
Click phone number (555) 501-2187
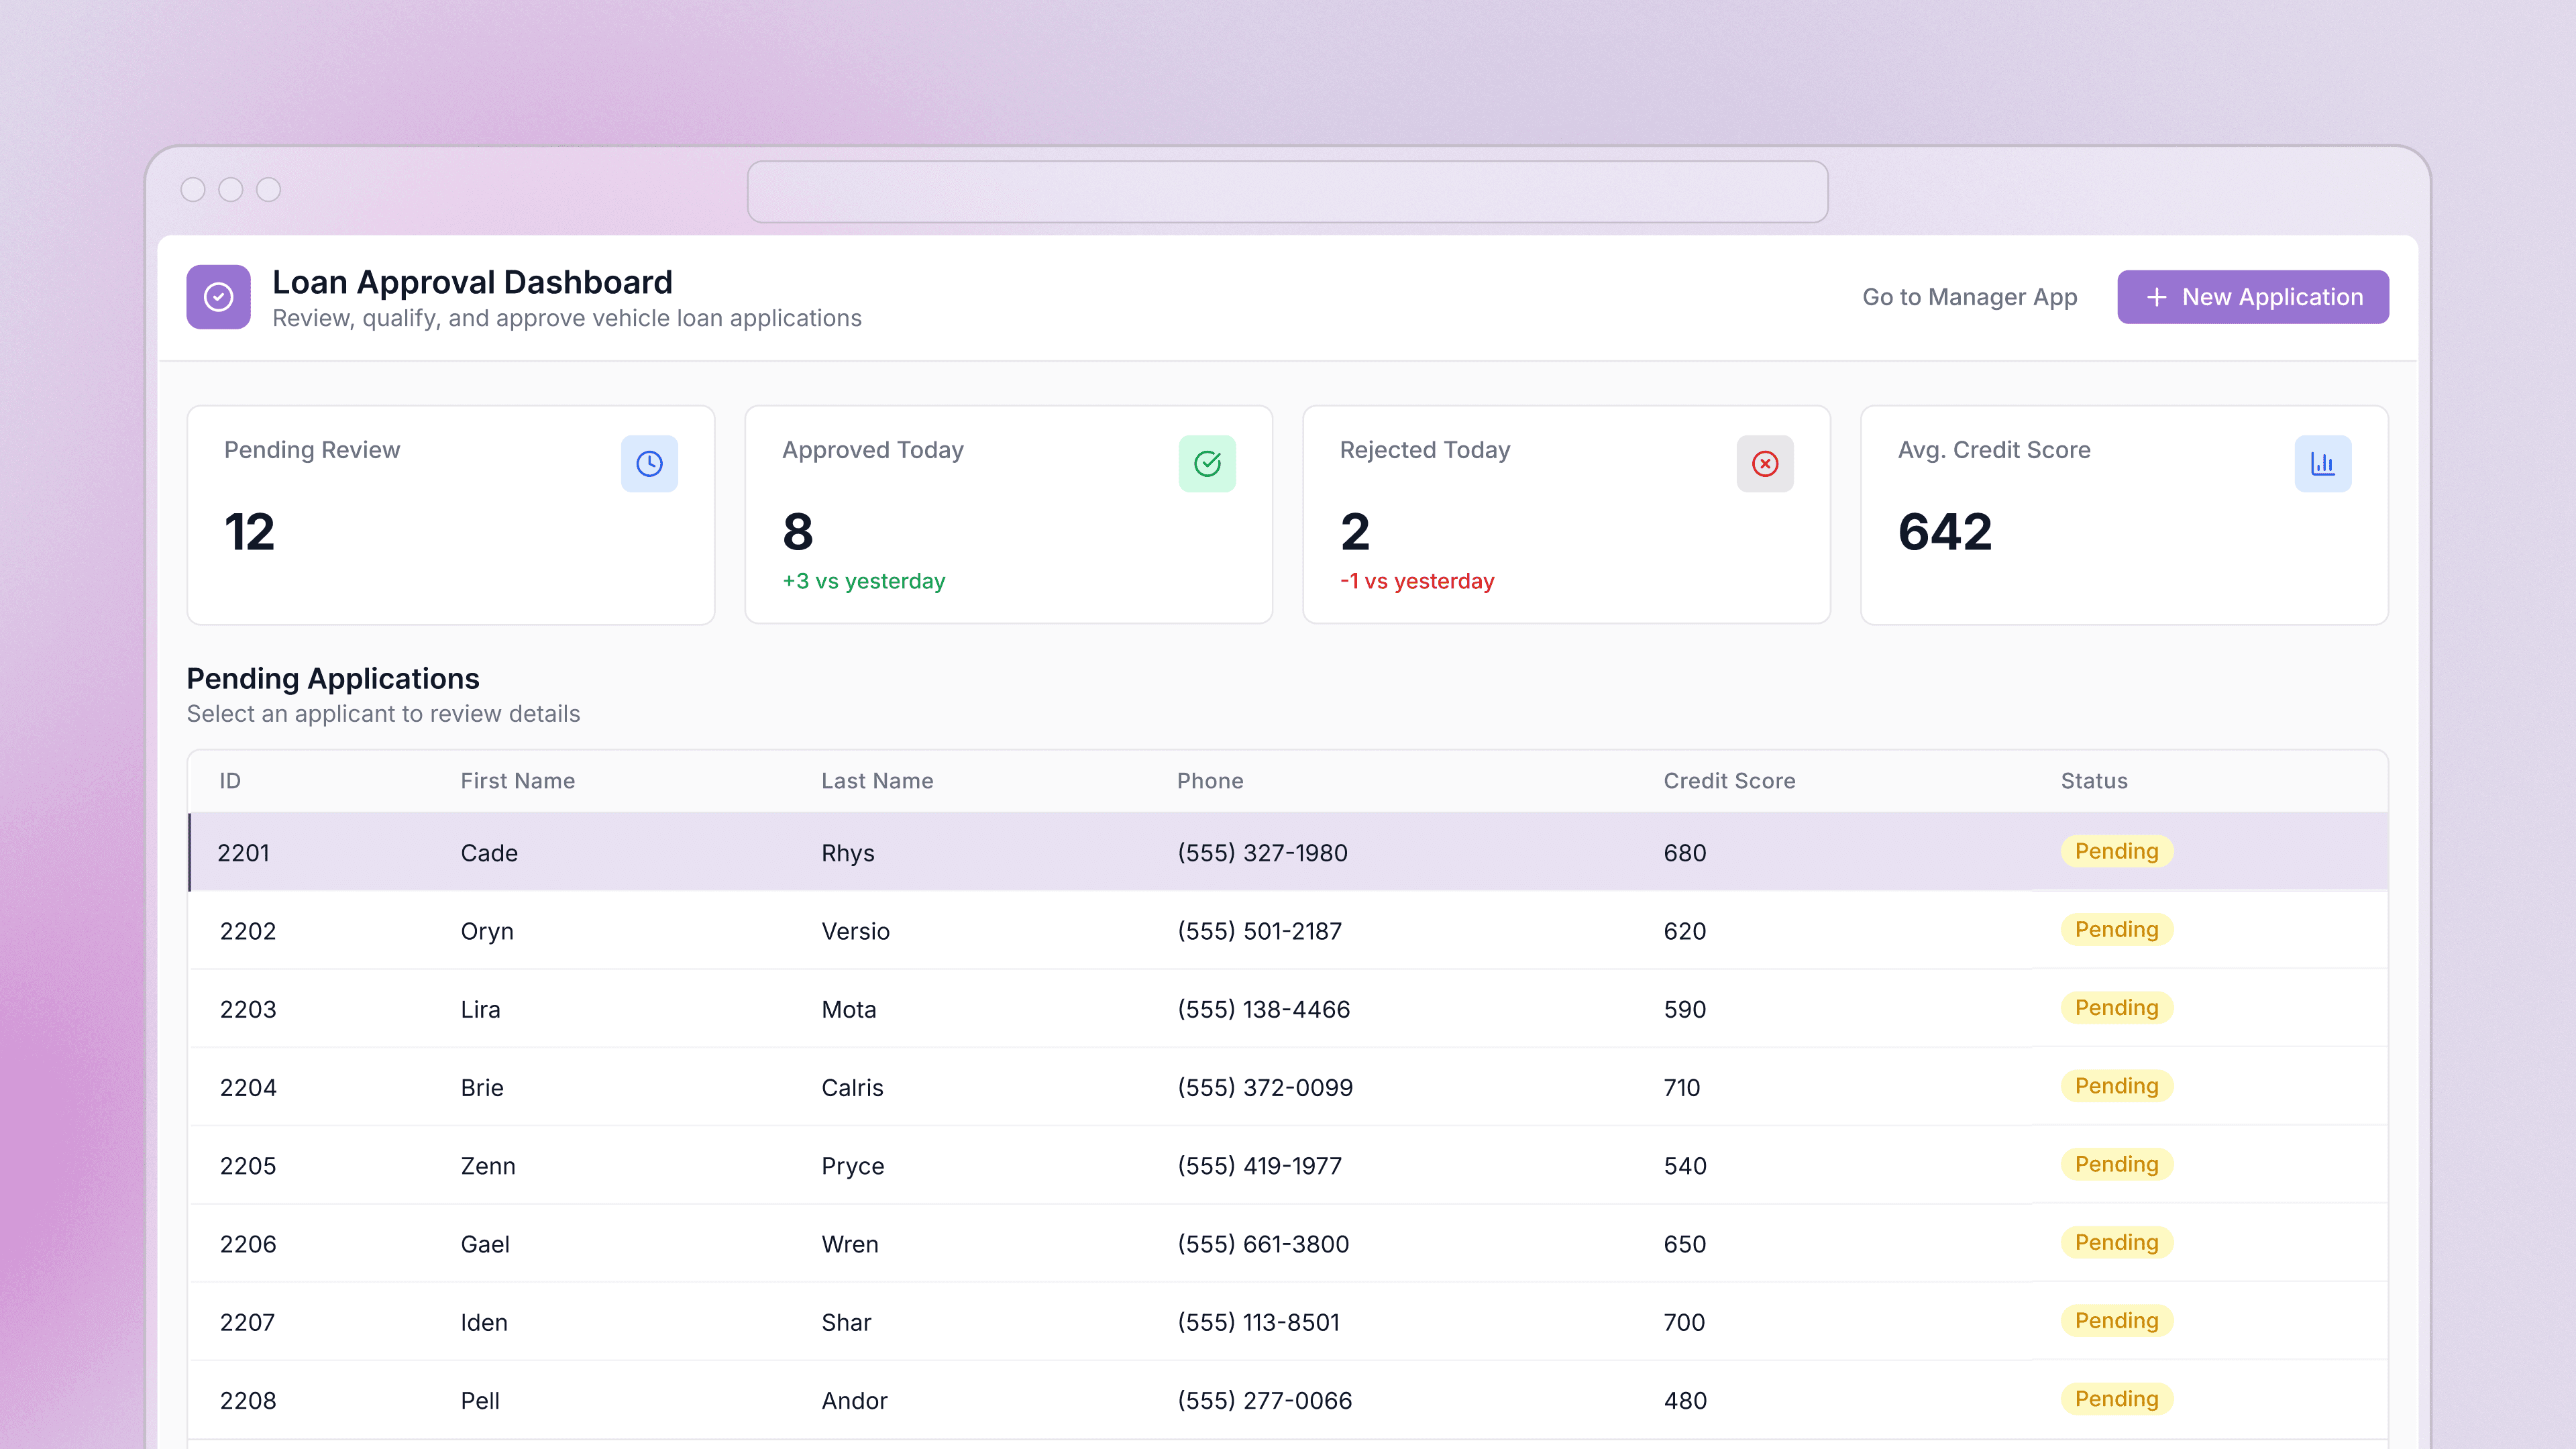pos(1259,931)
